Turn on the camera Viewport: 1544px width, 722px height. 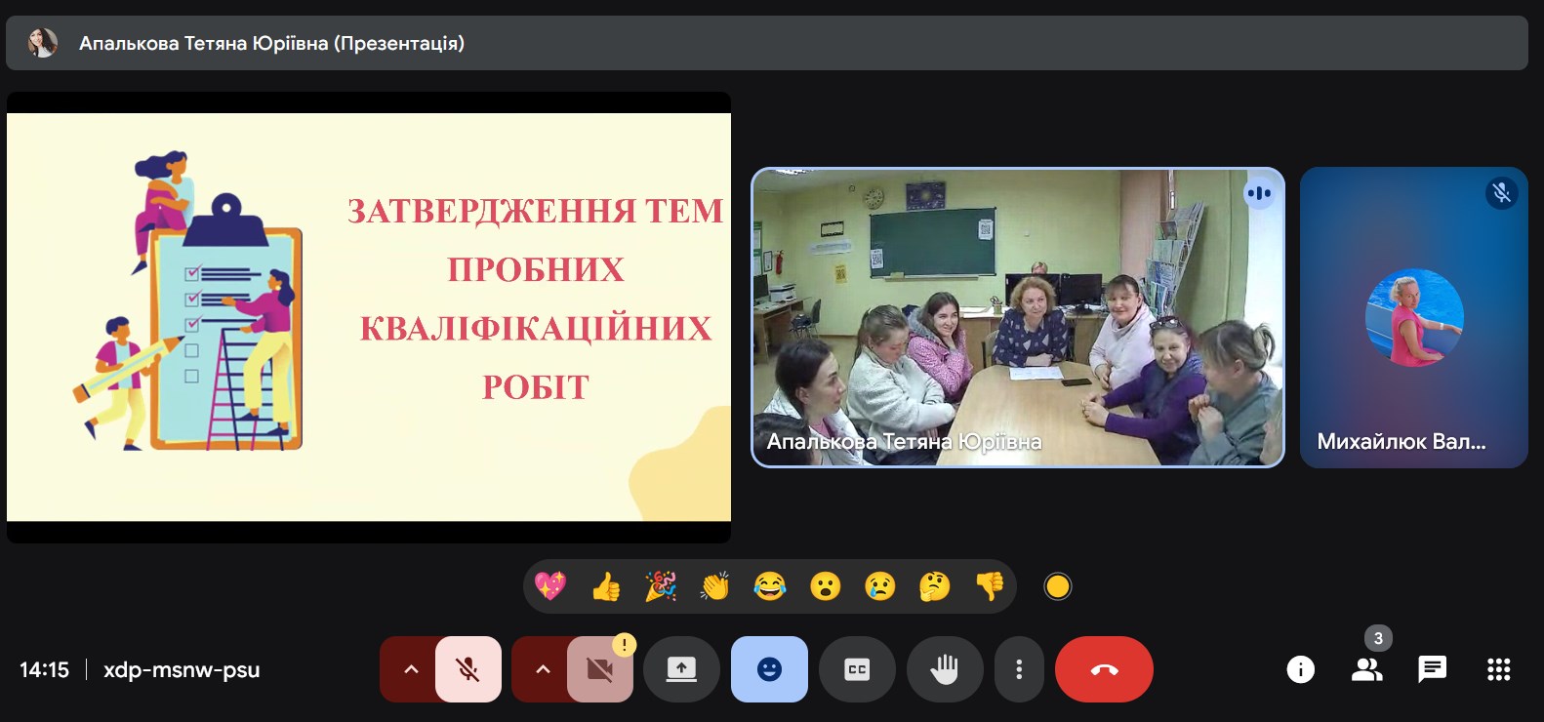(x=599, y=669)
